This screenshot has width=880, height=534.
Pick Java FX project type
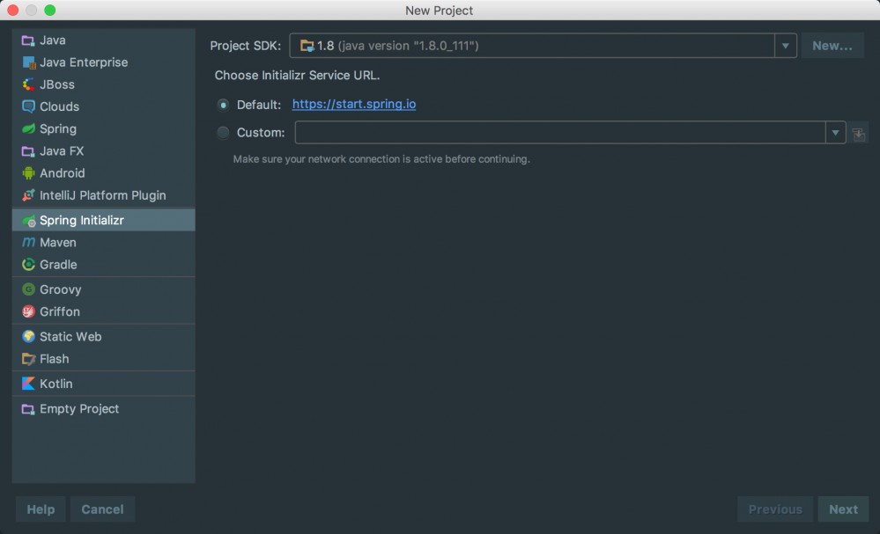click(104, 151)
